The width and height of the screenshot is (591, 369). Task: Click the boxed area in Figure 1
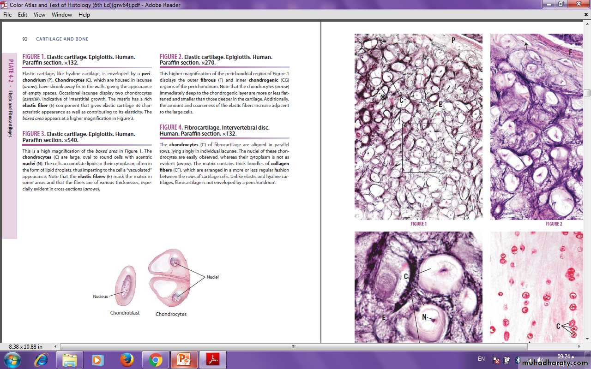(x=419, y=148)
